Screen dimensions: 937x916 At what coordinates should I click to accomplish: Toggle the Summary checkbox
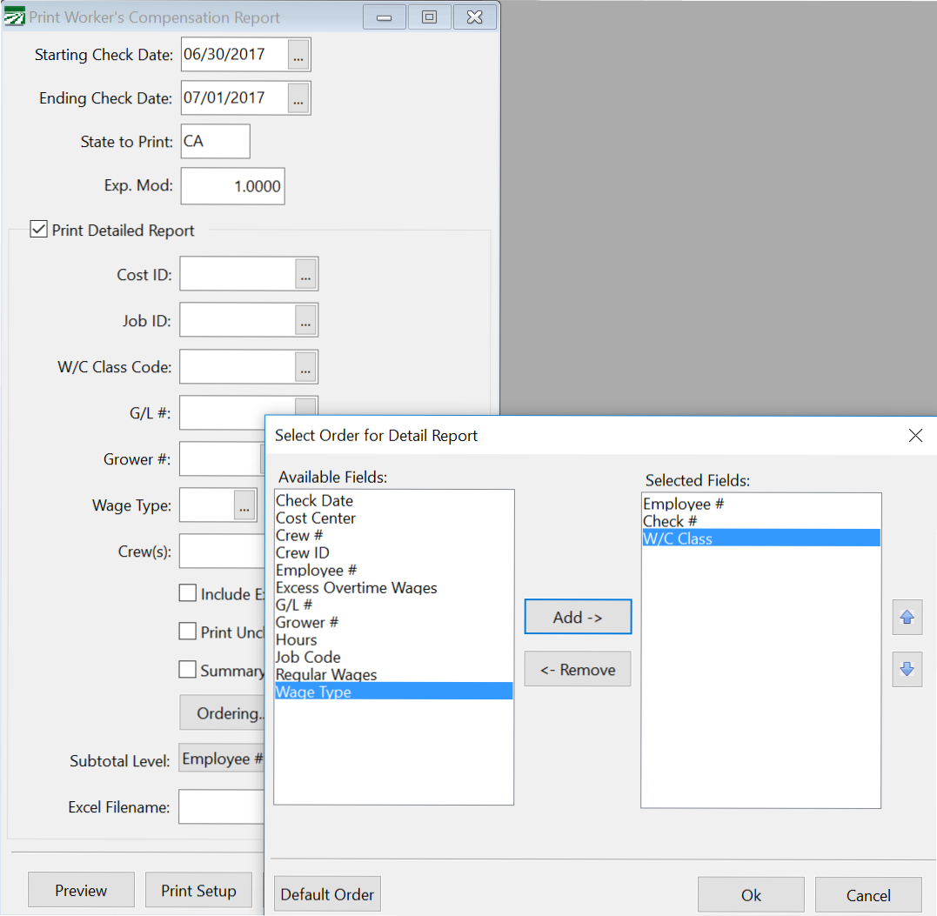tap(187, 670)
